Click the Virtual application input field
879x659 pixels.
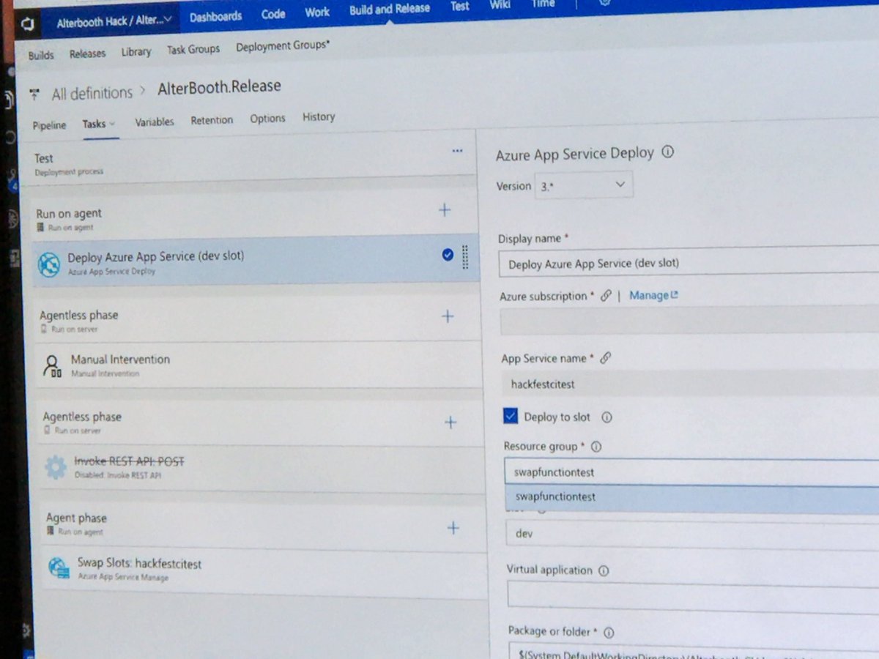point(693,596)
